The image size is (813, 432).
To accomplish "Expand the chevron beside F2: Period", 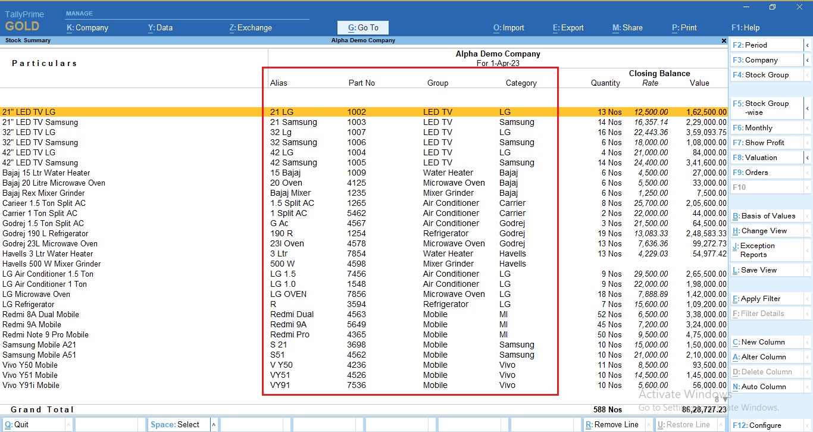I will [x=808, y=45].
